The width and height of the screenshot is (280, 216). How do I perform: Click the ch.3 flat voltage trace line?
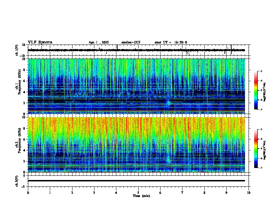136,181
